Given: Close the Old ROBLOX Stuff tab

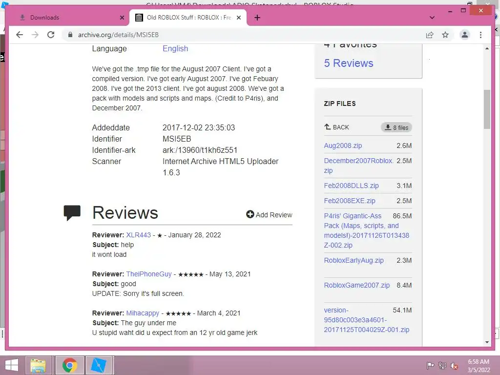Looking at the screenshot, I should pos(238,18).
